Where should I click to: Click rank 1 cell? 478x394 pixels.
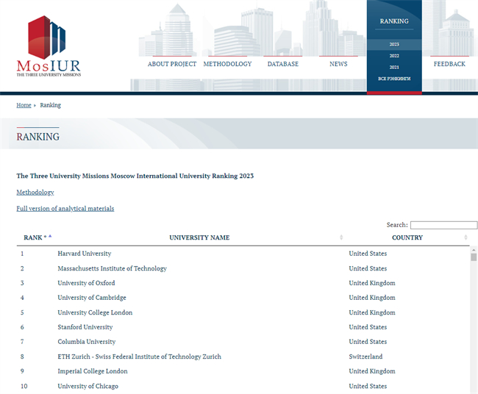pyautogui.click(x=22, y=254)
